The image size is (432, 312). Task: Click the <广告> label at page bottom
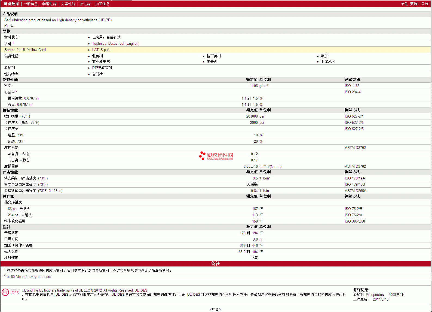pyautogui.click(x=216, y=309)
